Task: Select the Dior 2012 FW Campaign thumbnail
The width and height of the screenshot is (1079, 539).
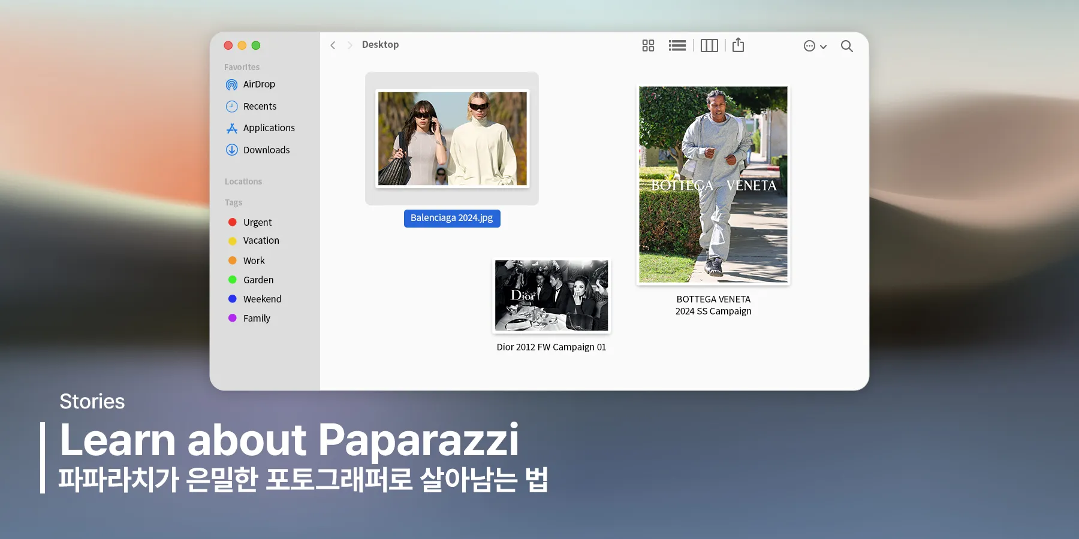Action: (551, 295)
